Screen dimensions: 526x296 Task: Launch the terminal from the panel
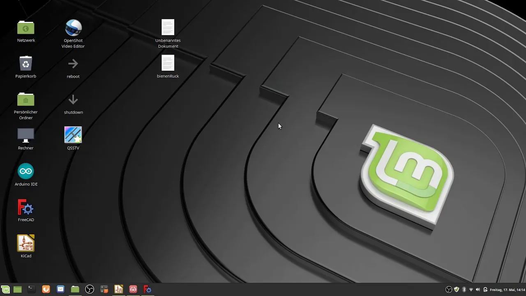[x=31, y=289]
